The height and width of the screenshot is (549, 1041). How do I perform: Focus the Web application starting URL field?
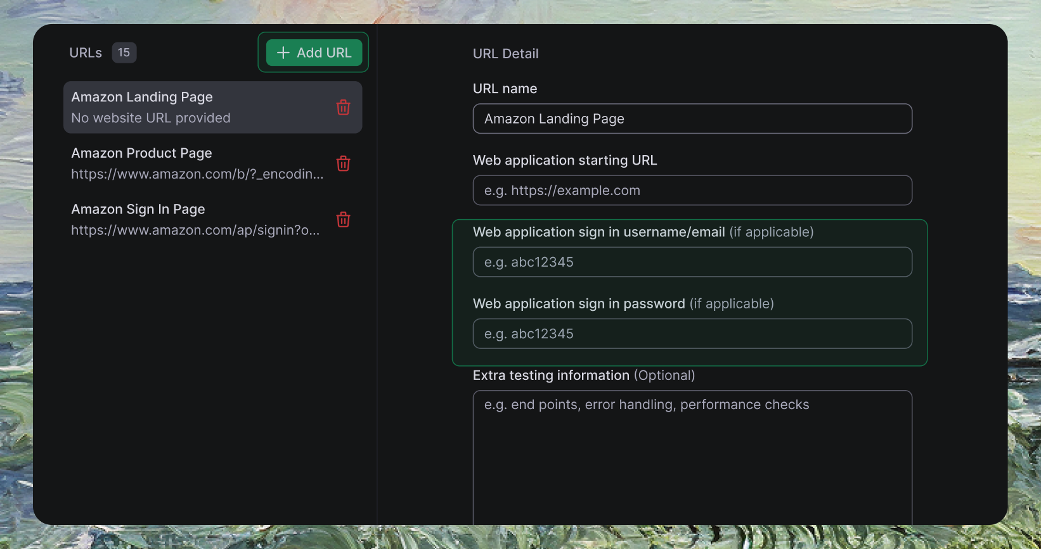[692, 190]
